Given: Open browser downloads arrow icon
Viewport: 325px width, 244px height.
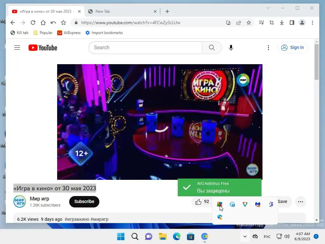Looking at the screenshot, I should (282, 23).
